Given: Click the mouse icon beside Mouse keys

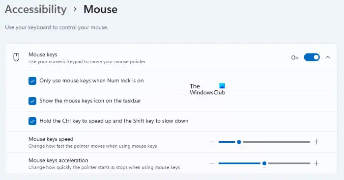Looking at the screenshot, I should 16,57.
